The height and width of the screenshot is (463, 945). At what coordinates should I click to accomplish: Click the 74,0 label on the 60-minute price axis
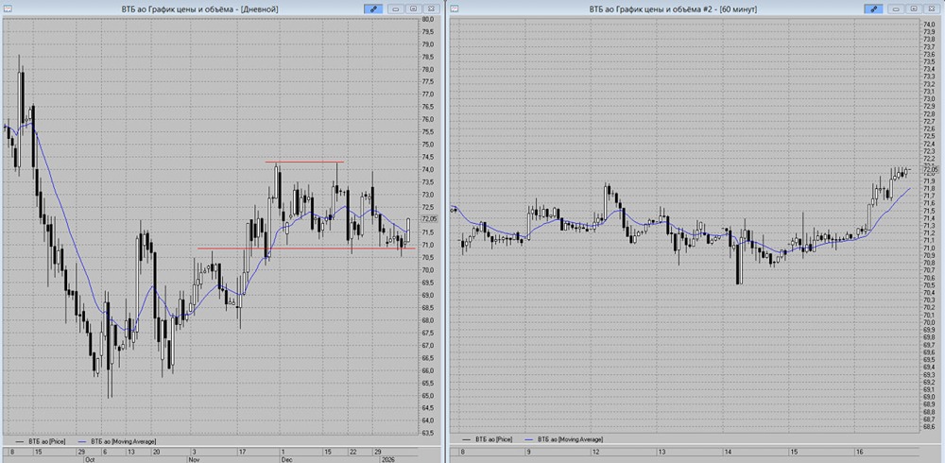(929, 25)
